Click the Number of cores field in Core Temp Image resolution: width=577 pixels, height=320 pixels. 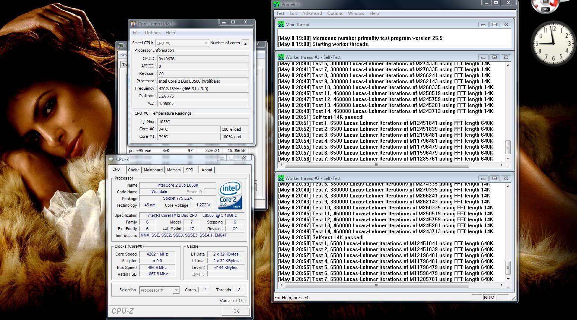tap(245, 43)
